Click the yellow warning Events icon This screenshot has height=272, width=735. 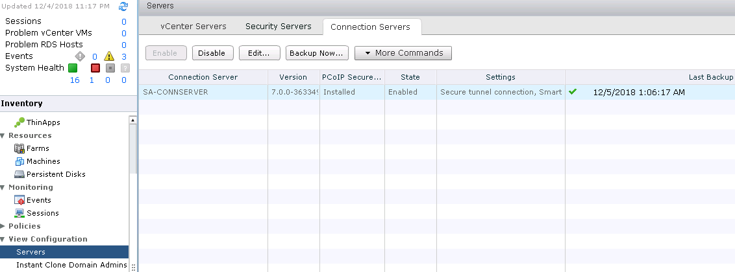click(109, 56)
